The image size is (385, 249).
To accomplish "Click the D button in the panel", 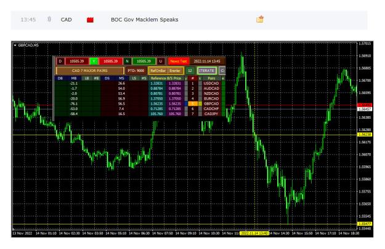I will (60, 61).
